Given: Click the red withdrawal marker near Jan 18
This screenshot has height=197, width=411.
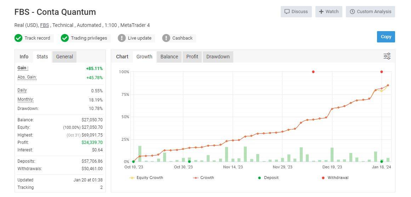Looking at the screenshot, I should pos(381,72).
